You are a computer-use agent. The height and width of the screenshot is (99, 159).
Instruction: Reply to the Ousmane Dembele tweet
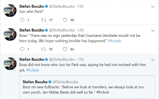pyautogui.click(x=22, y=49)
